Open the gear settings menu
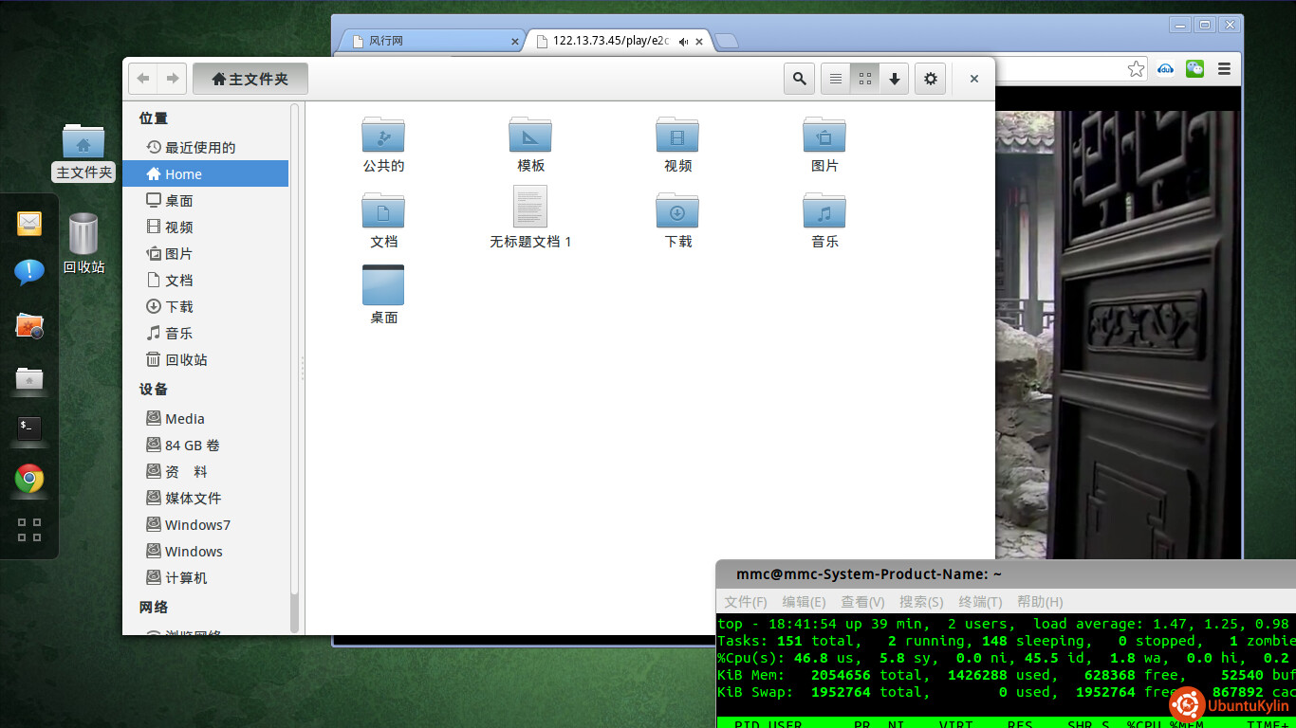This screenshot has height=728, width=1296. pyautogui.click(x=930, y=79)
